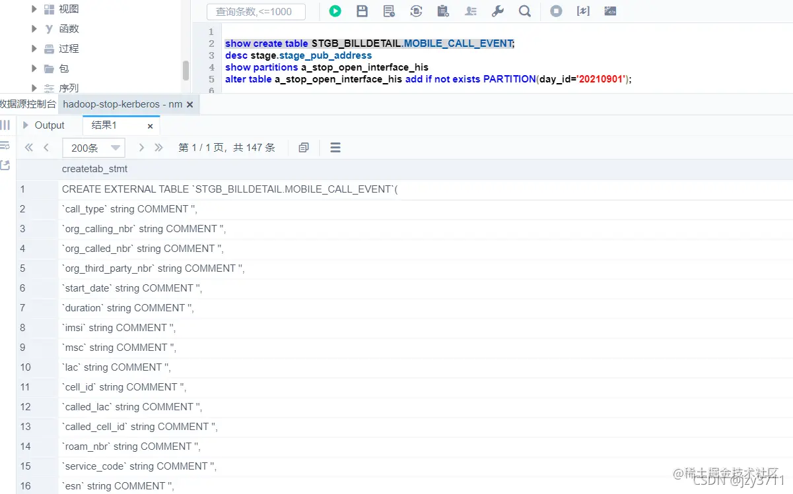The height and width of the screenshot is (494, 793).
Task: Click the tree panel vertical scrollbar
Action: [186, 71]
